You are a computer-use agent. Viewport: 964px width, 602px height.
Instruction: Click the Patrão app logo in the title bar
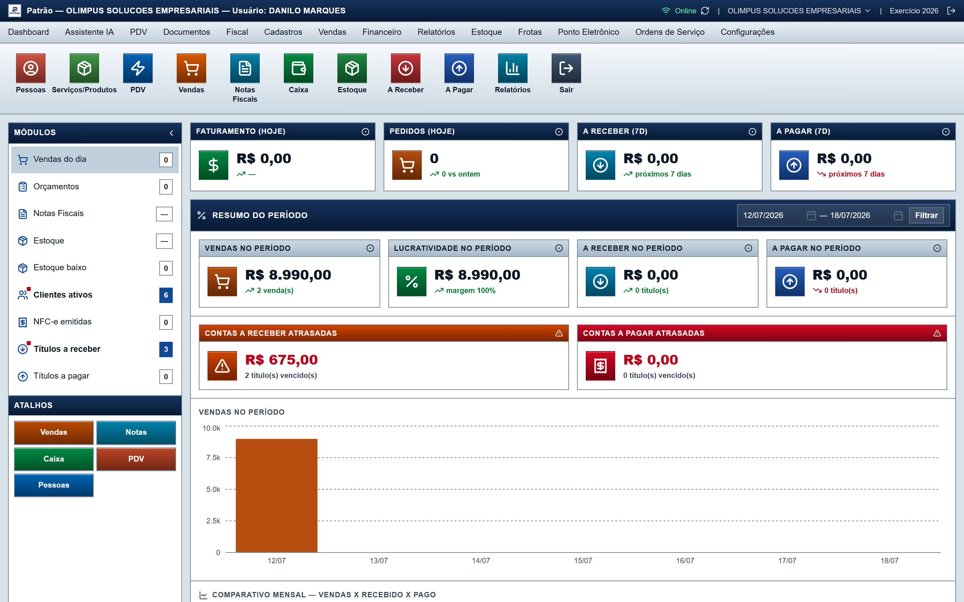tap(15, 11)
